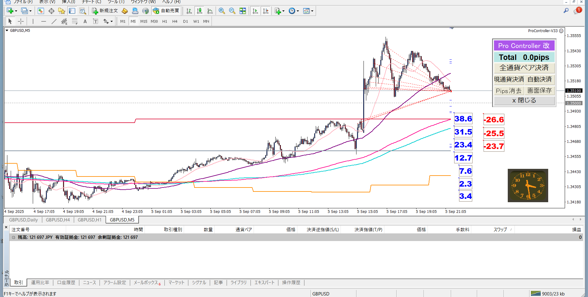Switch to M15 timeframe
The height and width of the screenshot is (297, 588).
tap(144, 21)
